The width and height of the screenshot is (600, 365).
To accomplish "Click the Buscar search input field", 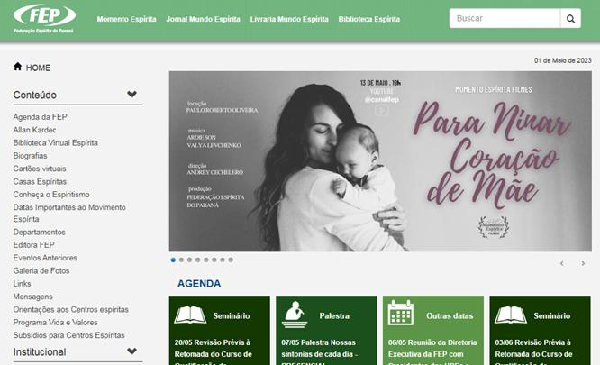I will click(x=505, y=18).
